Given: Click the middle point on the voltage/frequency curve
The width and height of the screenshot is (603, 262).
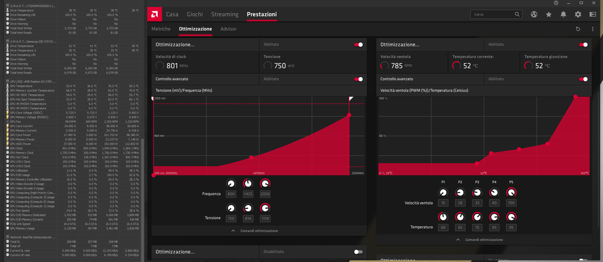Looking at the screenshot, I should (x=251, y=158).
